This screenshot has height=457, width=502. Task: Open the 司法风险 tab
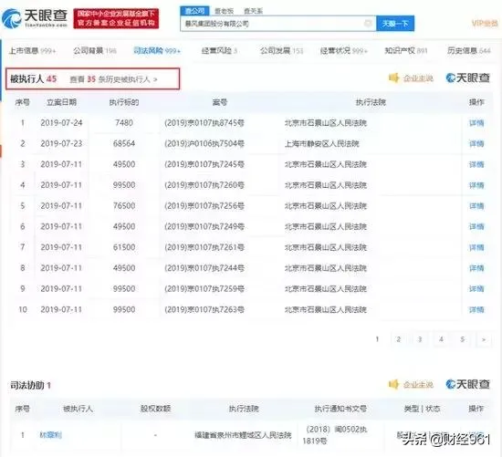157,50
